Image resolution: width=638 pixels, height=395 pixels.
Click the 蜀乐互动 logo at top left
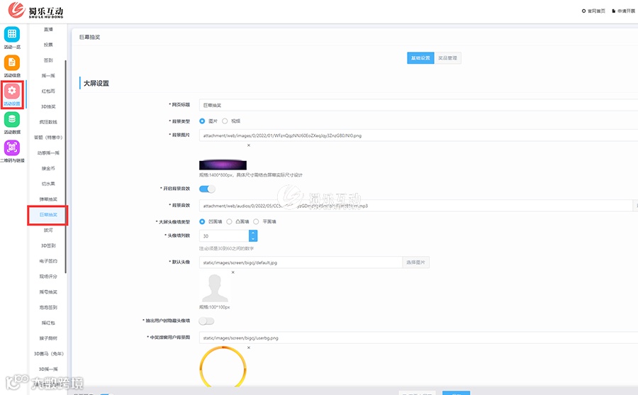tap(36, 10)
